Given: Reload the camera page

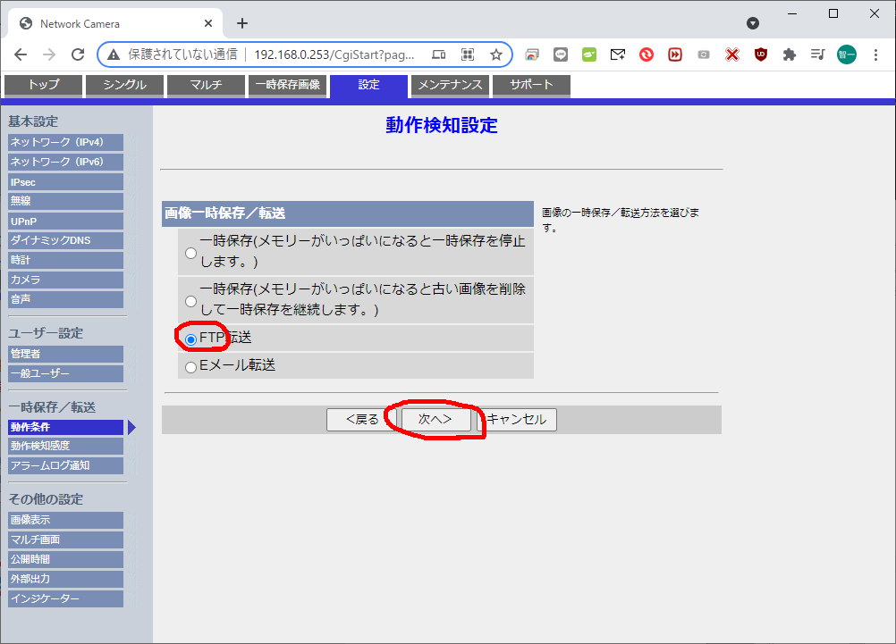Looking at the screenshot, I should tap(78, 54).
